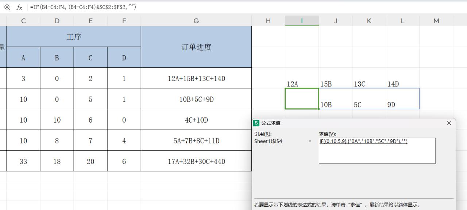Select column header H
Image resolution: width=467 pixels, height=210 pixels.
click(x=269, y=21)
